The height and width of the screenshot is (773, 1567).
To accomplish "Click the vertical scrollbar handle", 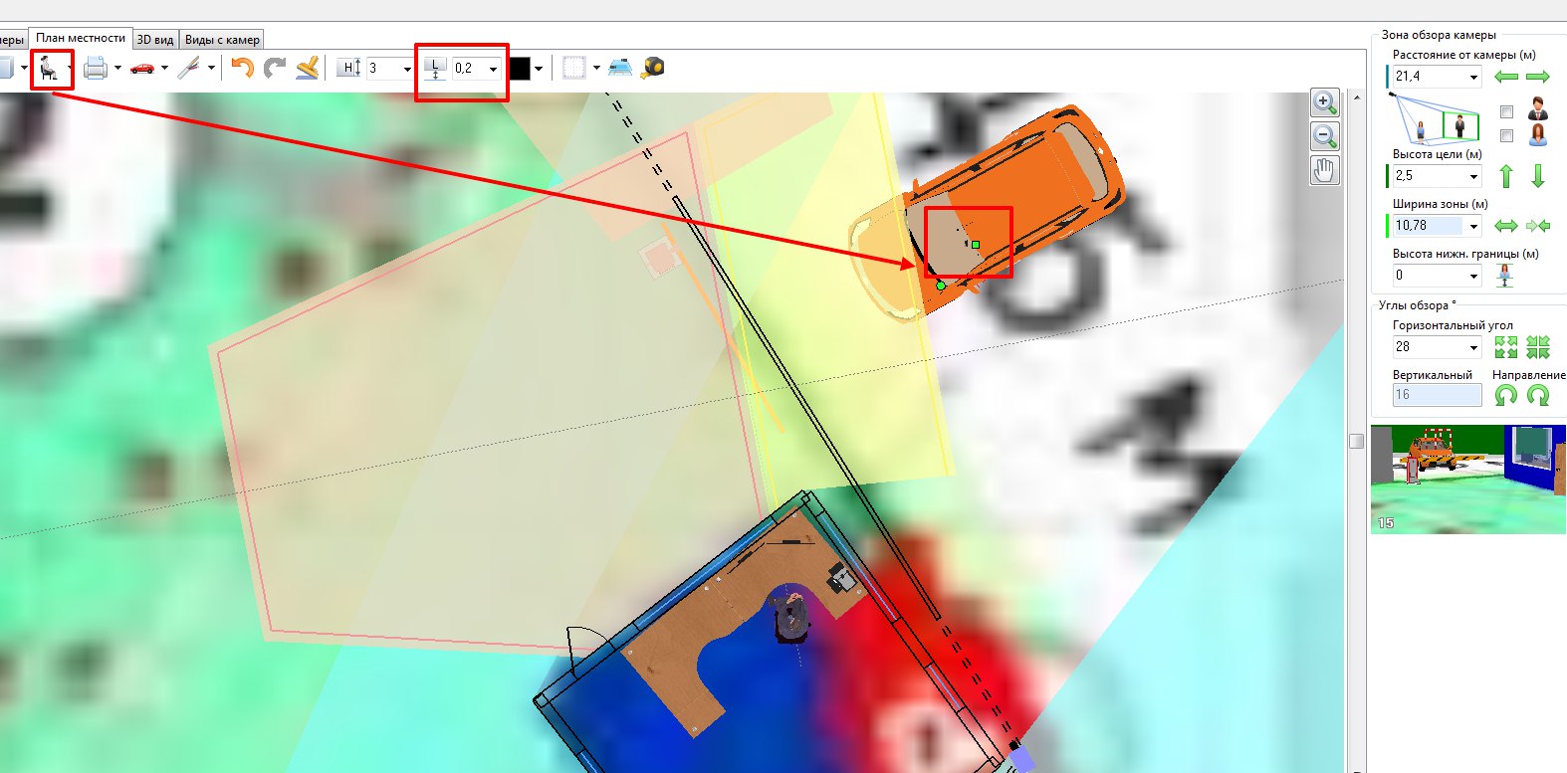I will click(x=1356, y=442).
